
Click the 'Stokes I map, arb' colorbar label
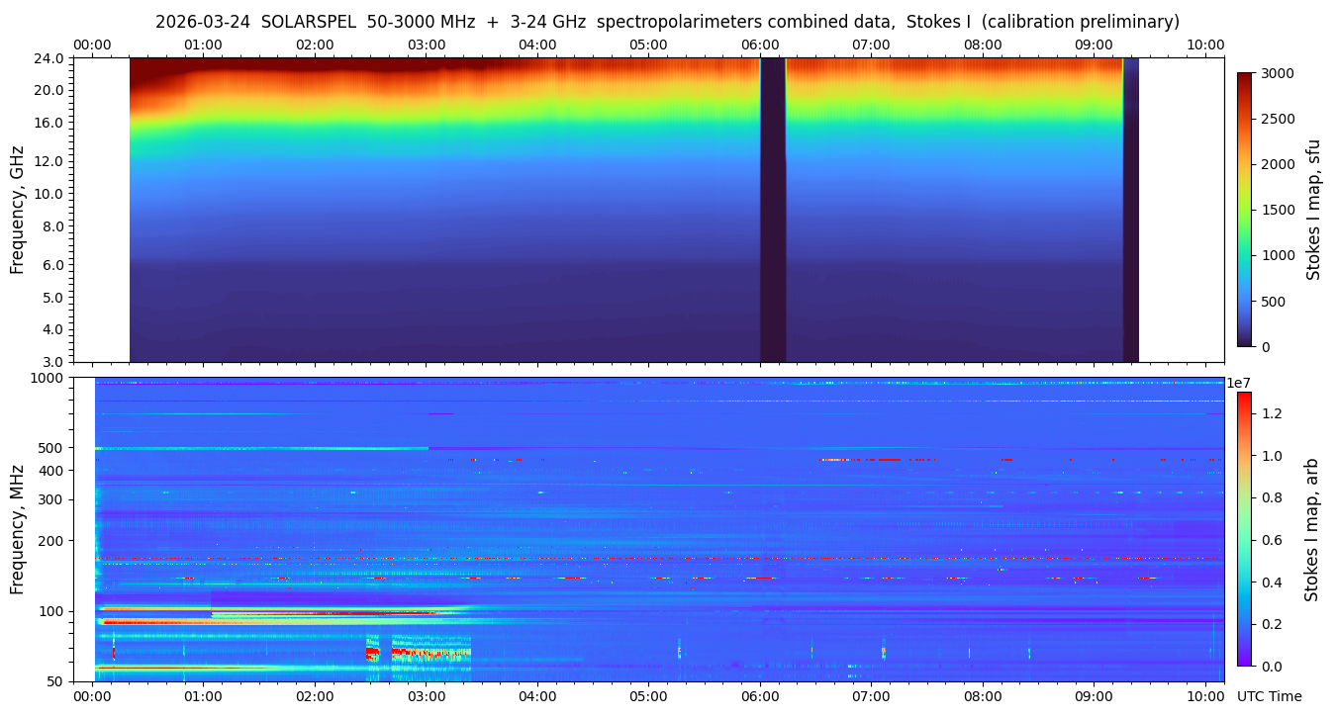coord(1311,529)
